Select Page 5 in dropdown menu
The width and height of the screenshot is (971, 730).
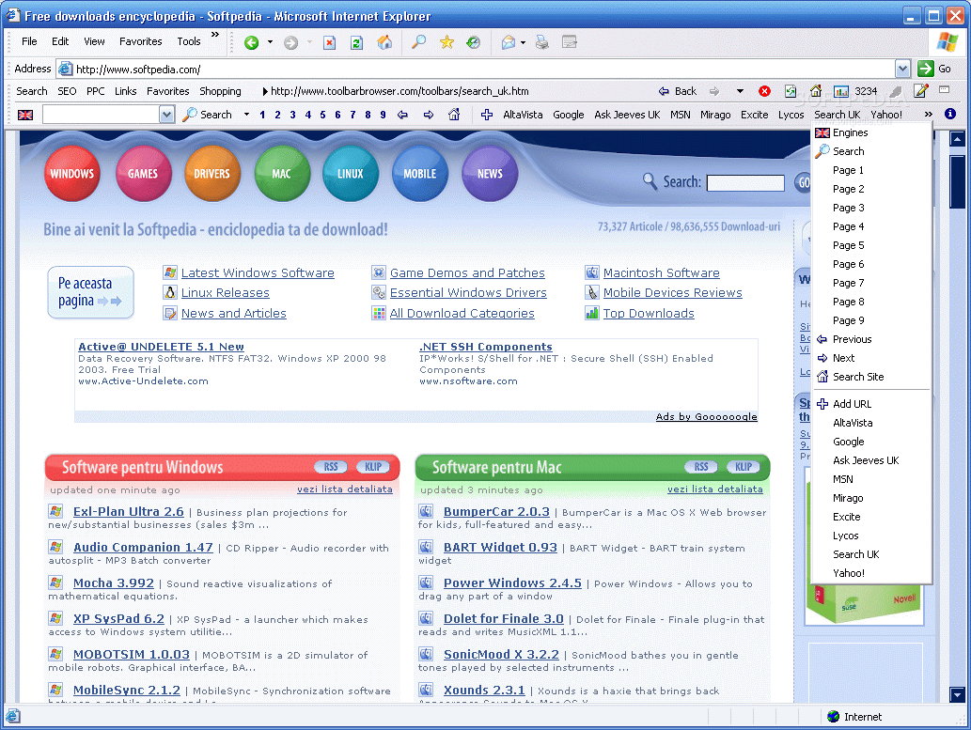pyautogui.click(x=870, y=245)
